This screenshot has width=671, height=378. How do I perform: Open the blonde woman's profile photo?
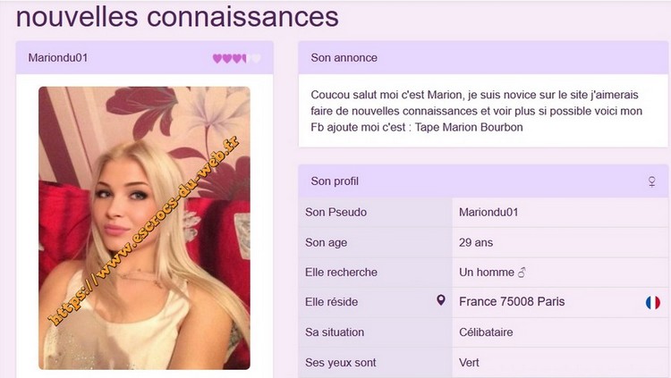144,228
